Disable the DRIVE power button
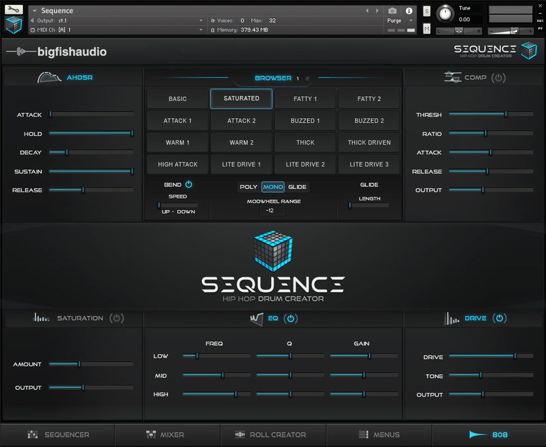 tap(500, 318)
